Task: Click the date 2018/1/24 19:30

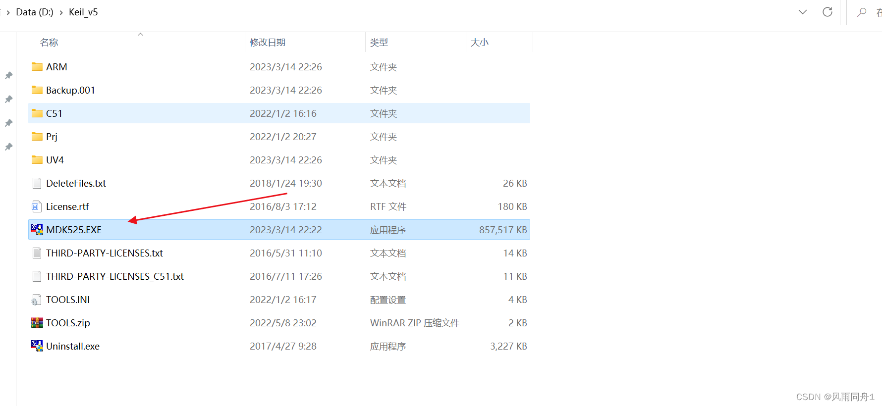Action: pos(286,183)
